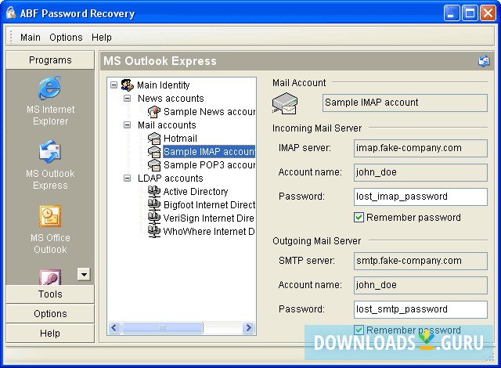Screen dimensions: 501x368
Task: Click the outgoing Account name field
Action: (x=420, y=285)
